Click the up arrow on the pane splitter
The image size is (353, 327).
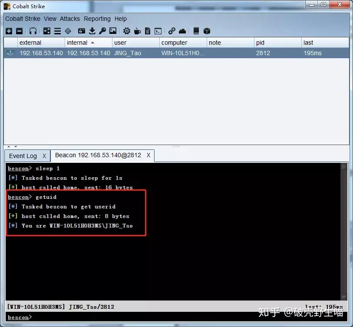[9, 147]
